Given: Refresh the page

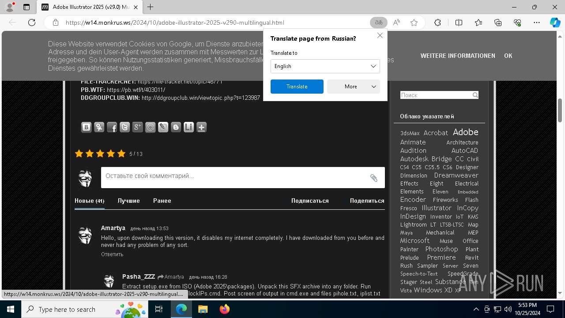Looking at the screenshot, I should 32,23.
